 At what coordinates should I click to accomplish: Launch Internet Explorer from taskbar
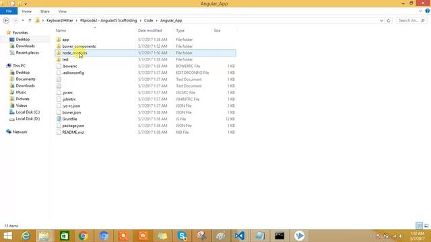click(26, 236)
